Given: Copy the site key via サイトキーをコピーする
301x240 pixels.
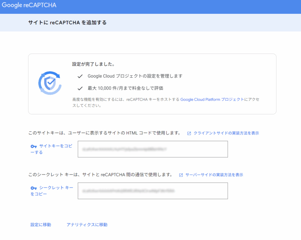Looking at the screenshot, I should (x=51, y=149).
